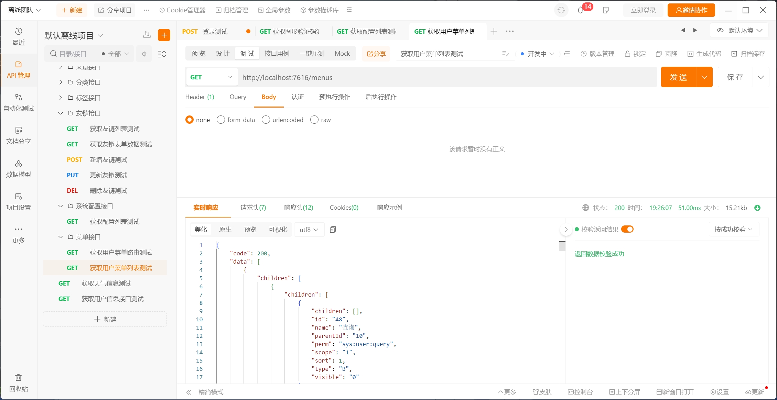Switch to the Query tab
This screenshot has height=400, width=777.
(238, 97)
